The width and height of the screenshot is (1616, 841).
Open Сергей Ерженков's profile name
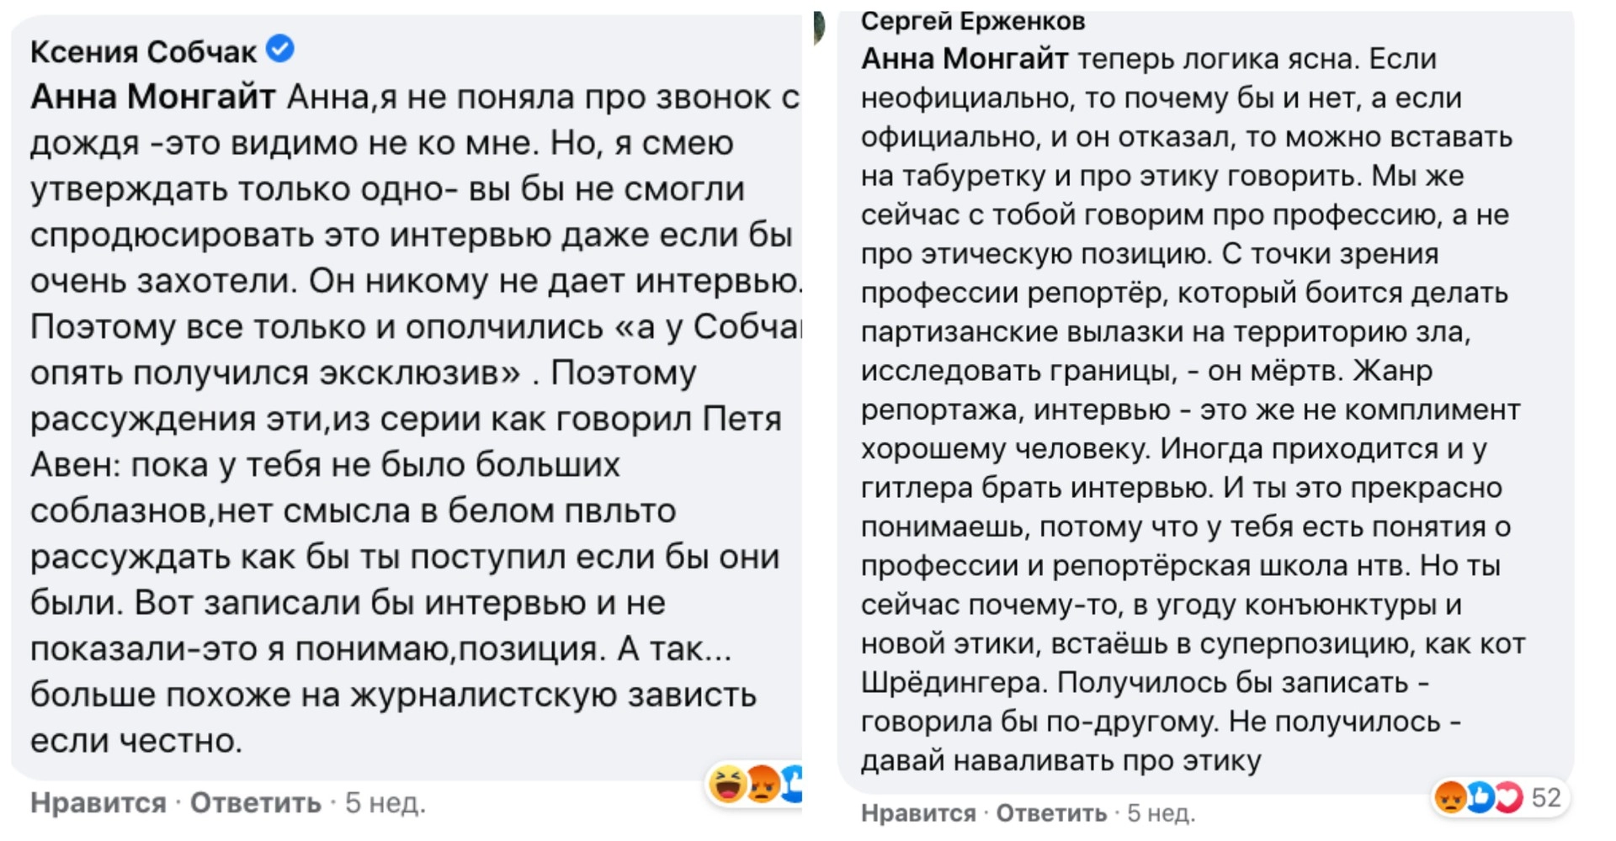coord(972,21)
